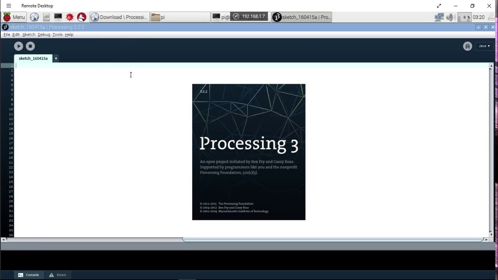
Task: Click the 192.168.1.7 connection bar
Action: click(x=249, y=16)
